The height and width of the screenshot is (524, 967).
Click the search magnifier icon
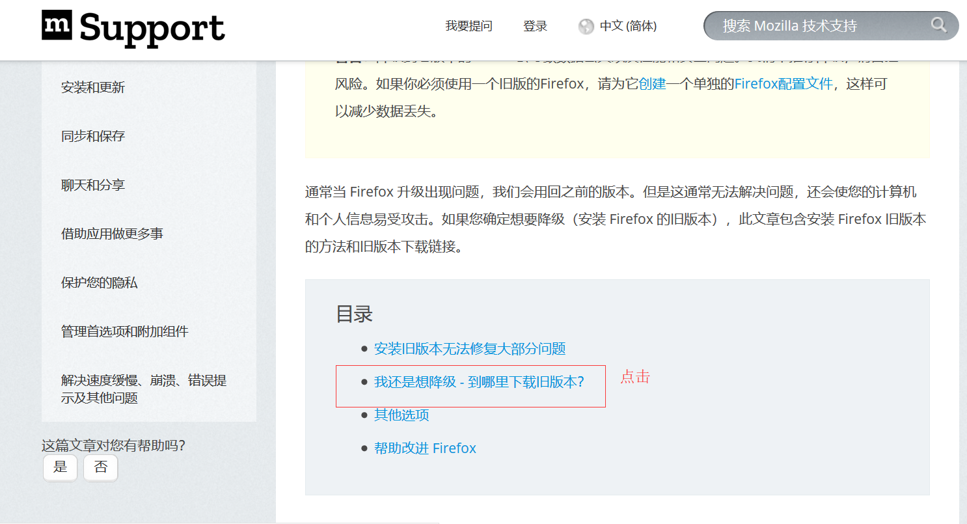938,25
